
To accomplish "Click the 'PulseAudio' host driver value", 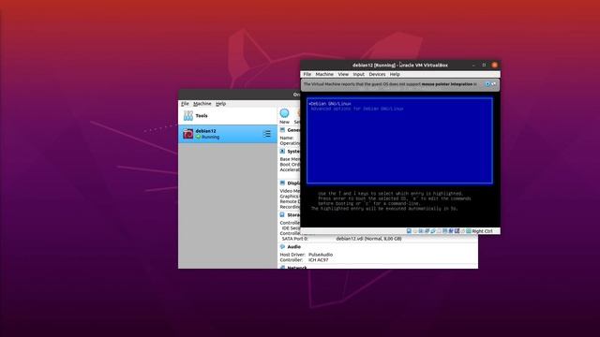I will click(321, 255).
